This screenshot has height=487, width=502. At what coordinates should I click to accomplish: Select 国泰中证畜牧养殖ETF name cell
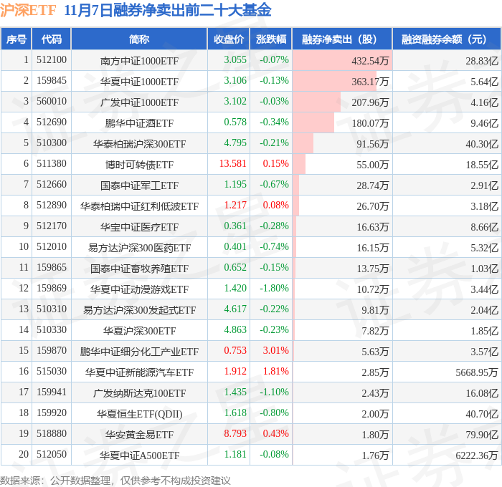[139, 269]
